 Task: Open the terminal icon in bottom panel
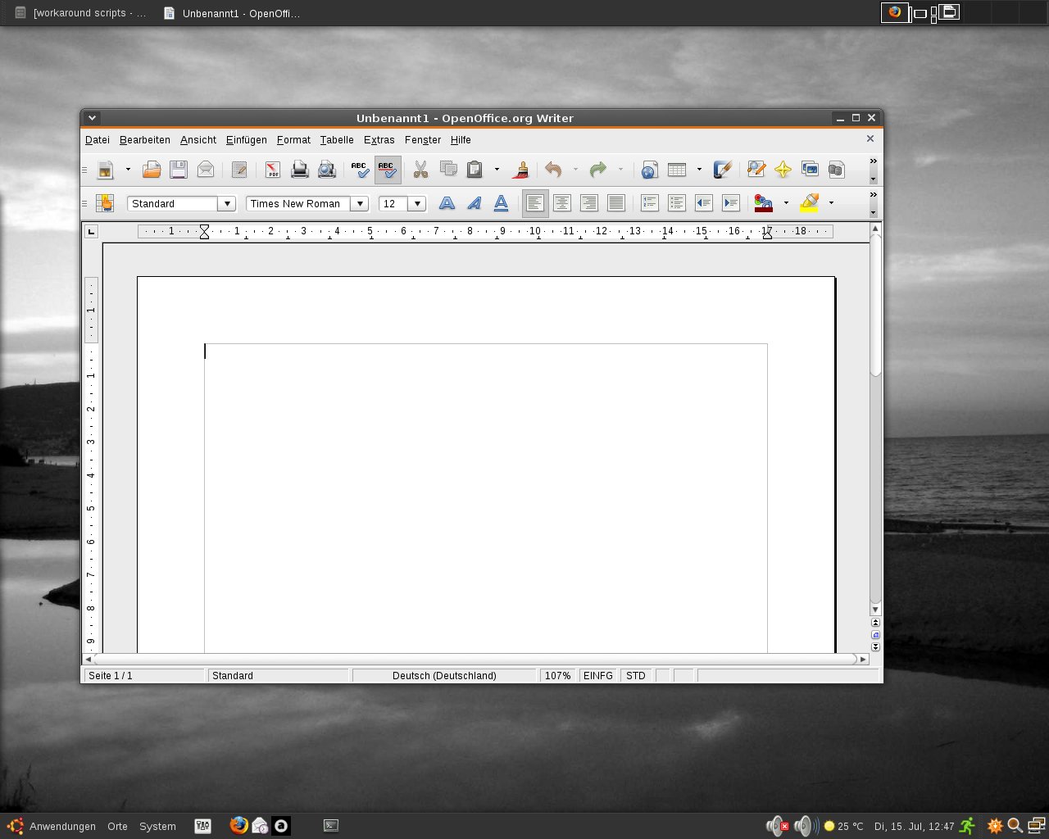tap(331, 825)
